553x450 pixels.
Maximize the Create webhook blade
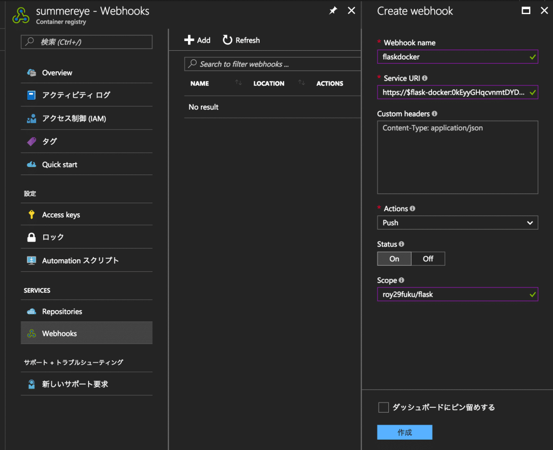(x=526, y=11)
